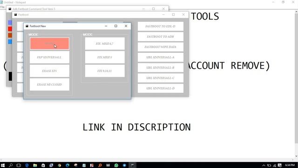Open the taskbar search magnifier

11,165
